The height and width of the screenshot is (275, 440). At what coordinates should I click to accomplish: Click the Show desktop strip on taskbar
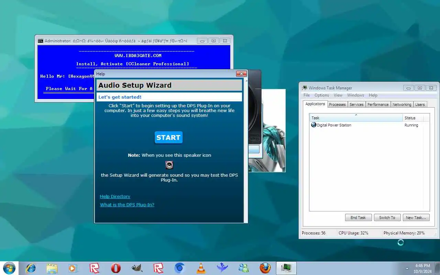[x=438, y=268]
